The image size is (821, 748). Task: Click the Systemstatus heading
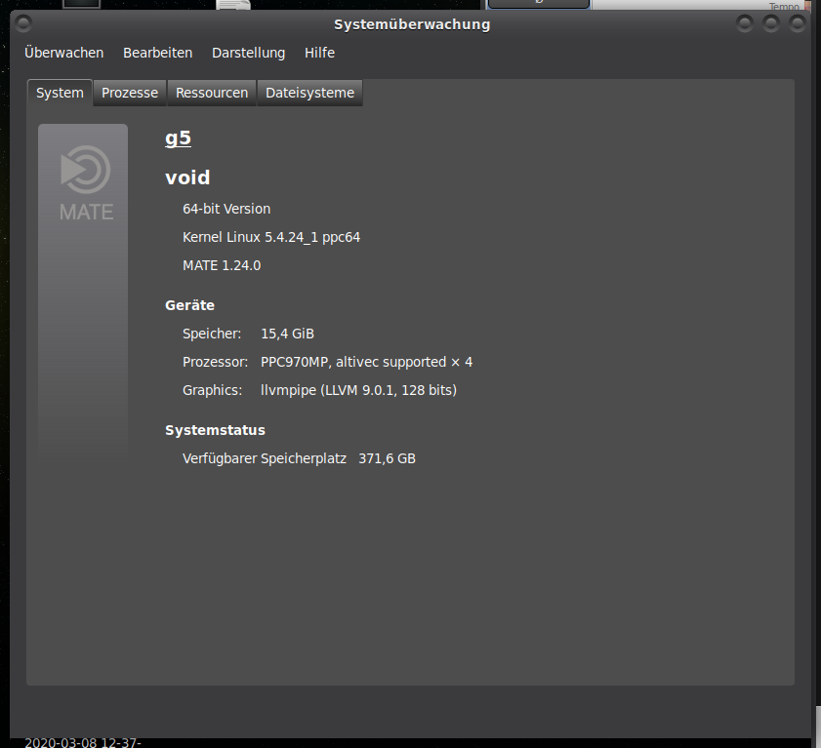(215, 430)
